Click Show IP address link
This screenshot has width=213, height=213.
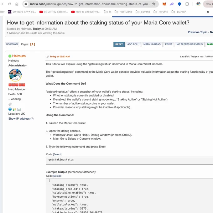pyautogui.click(x=19, y=119)
